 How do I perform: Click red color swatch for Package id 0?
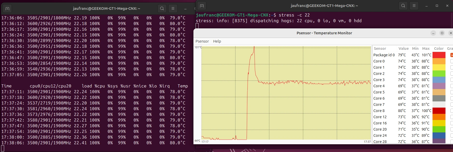[439, 55]
